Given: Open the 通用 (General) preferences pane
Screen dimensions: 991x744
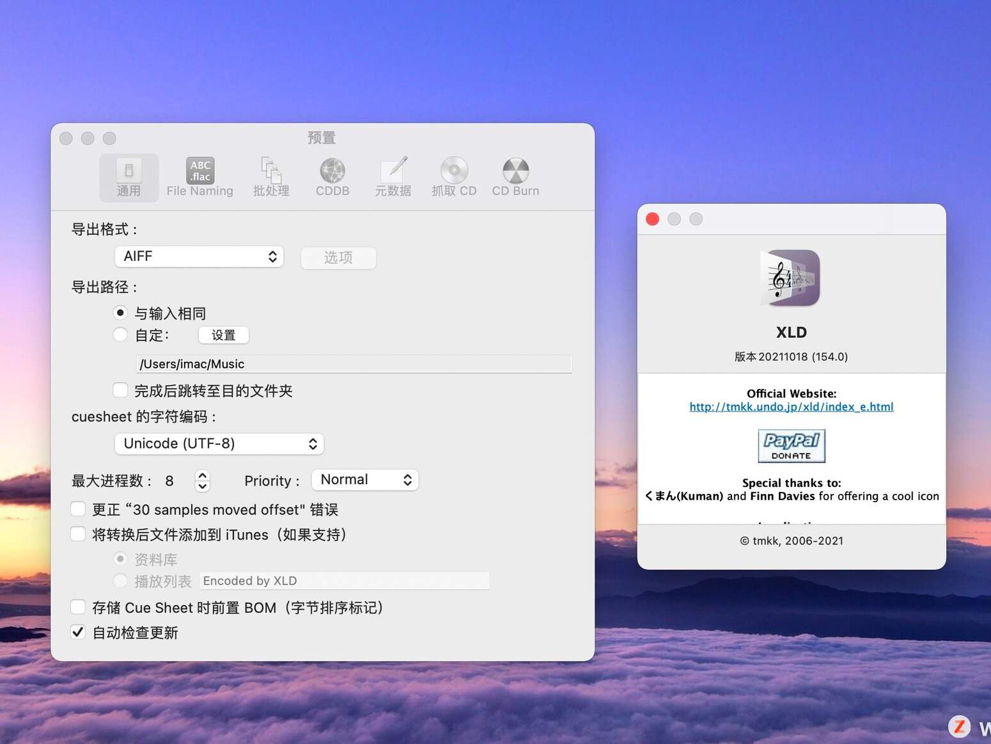Looking at the screenshot, I should [x=129, y=177].
